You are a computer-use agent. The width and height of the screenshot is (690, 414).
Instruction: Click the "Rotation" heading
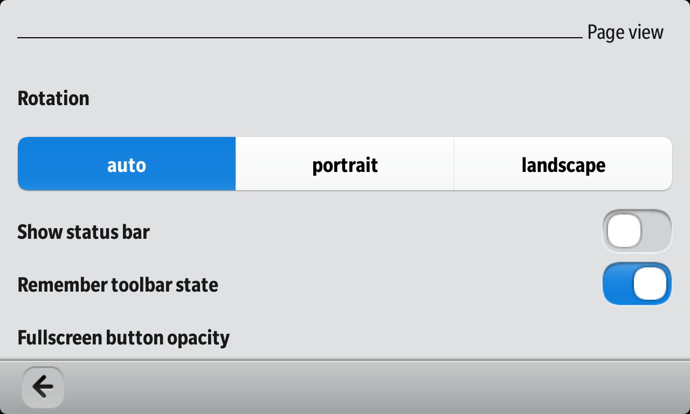pyautogui.click(x=53, y=98)
